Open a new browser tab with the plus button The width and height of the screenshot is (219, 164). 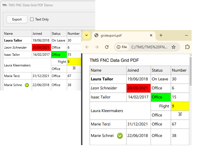click(x=161, y=35)
